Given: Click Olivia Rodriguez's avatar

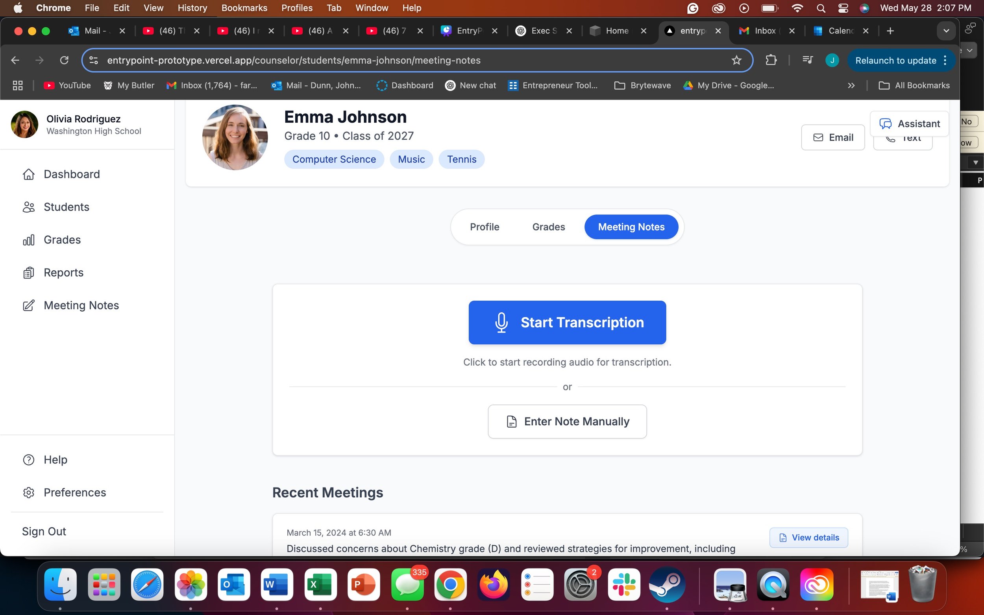Looking at the screenshot, I should [x=24, y=124].
